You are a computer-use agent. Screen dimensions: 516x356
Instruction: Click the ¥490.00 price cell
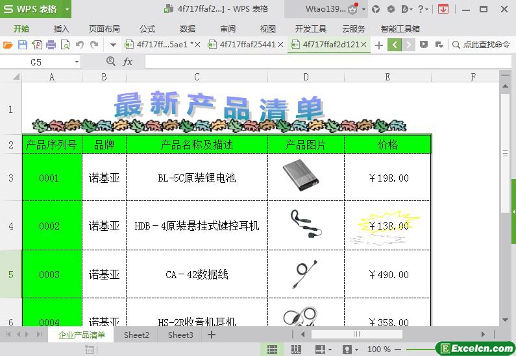pos(387,274)
